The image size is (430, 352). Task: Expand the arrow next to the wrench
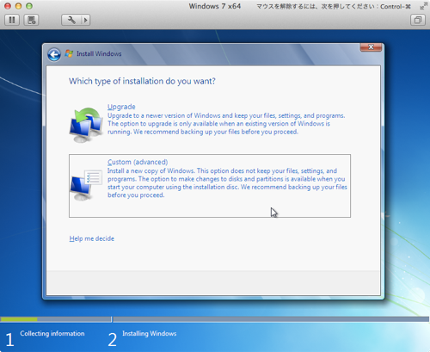(85, 20)
